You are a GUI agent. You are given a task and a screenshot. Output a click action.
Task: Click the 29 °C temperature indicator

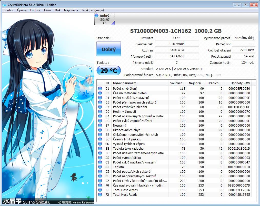tap(109, 71)
